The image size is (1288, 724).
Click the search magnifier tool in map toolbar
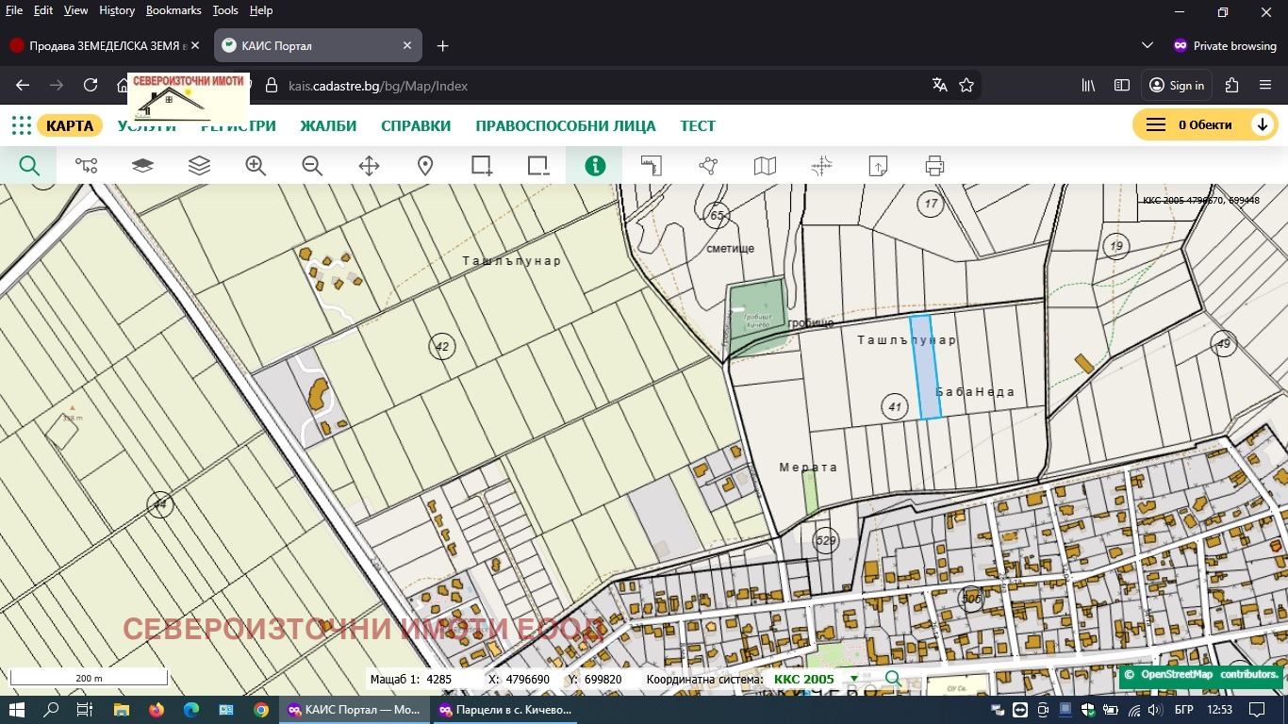coord(29,166)
